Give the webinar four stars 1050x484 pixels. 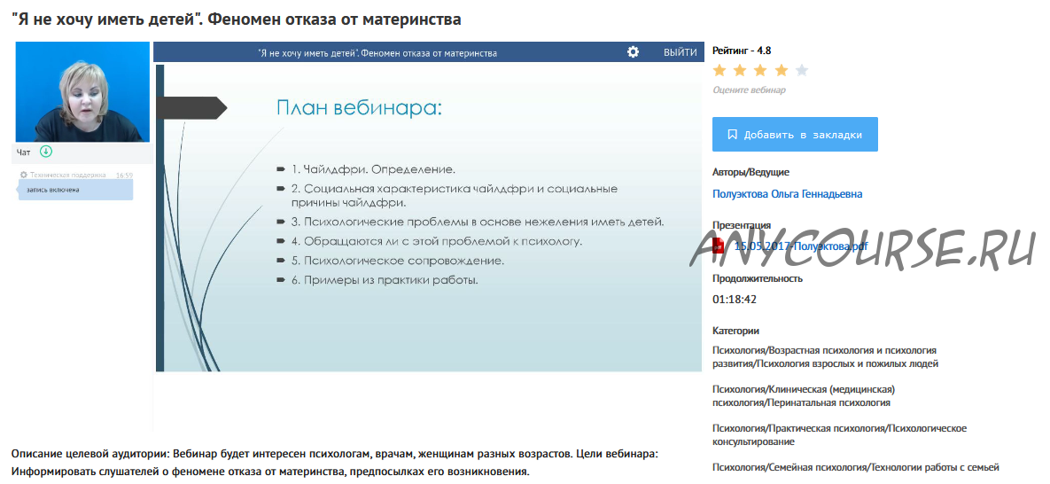tap(781, 71)
